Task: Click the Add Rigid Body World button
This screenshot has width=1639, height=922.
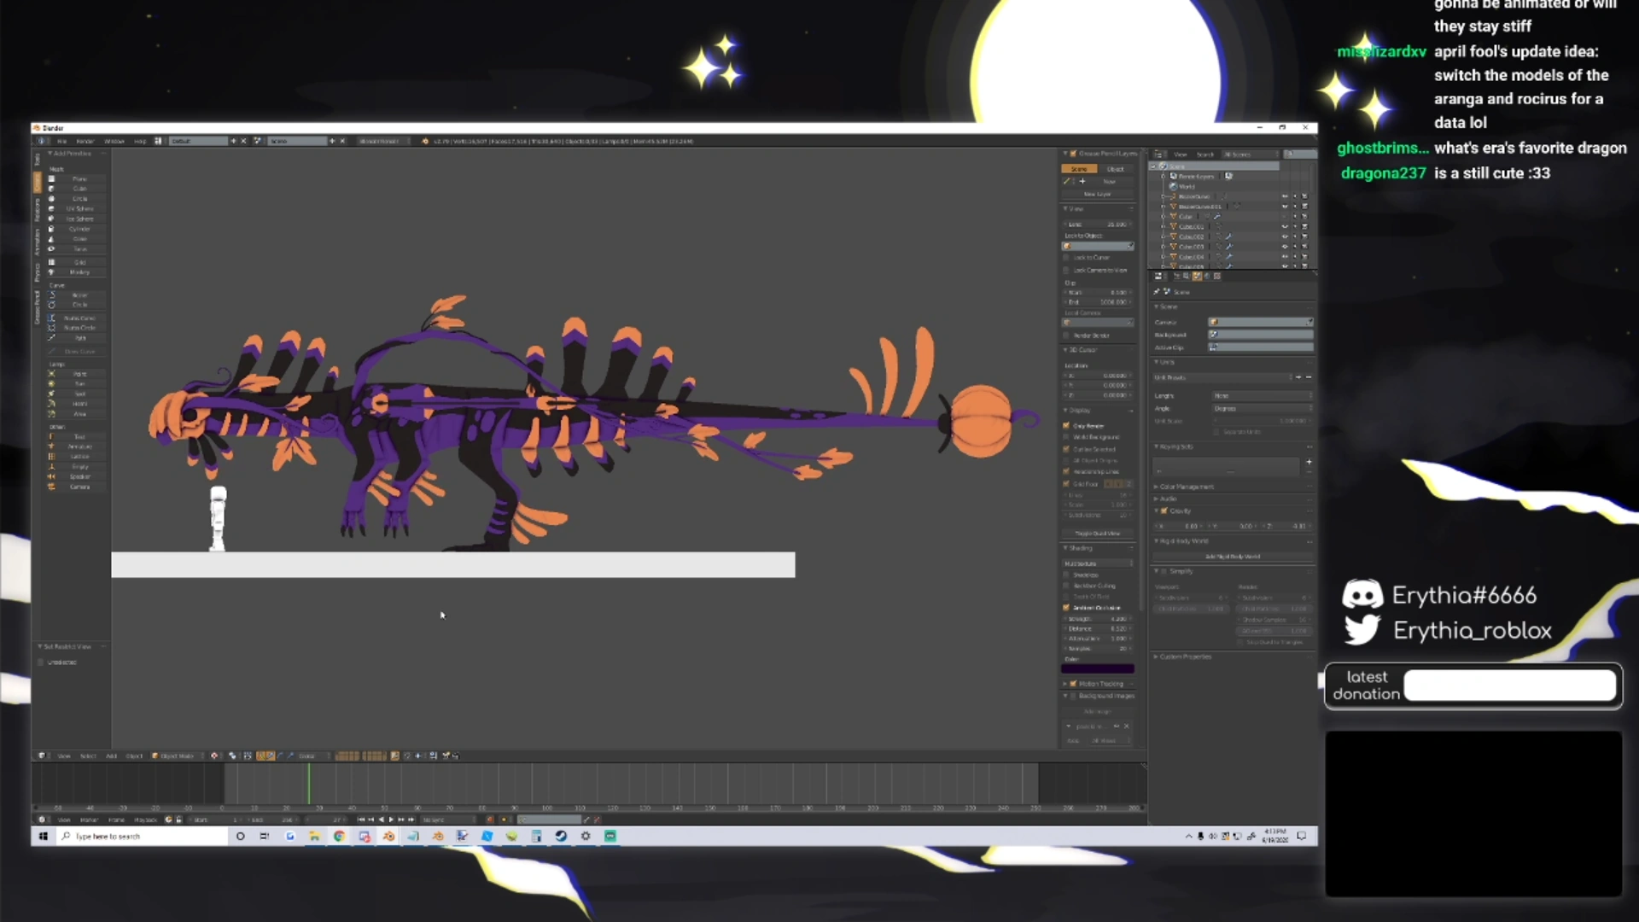Action: pos(1232,557)
